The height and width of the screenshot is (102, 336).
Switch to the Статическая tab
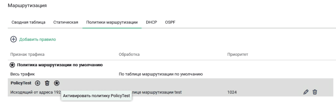[66, 22]
